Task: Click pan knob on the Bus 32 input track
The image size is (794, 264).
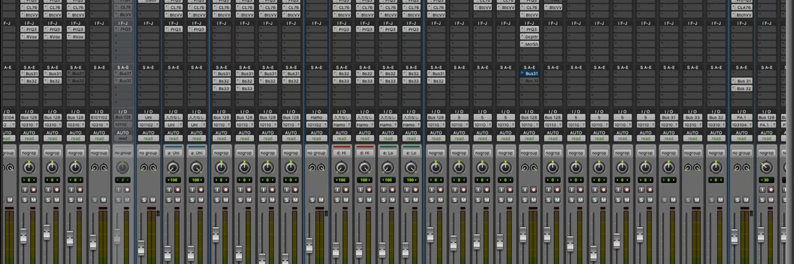Action: (715, 167)
